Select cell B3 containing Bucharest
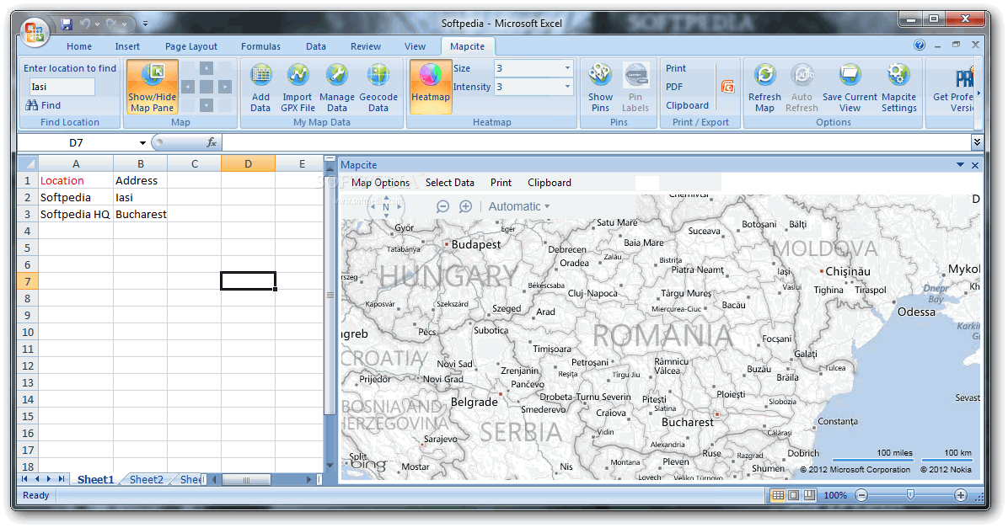Image resolution: width=1008 pixels, height=528 pixels. tap(141, 214)
